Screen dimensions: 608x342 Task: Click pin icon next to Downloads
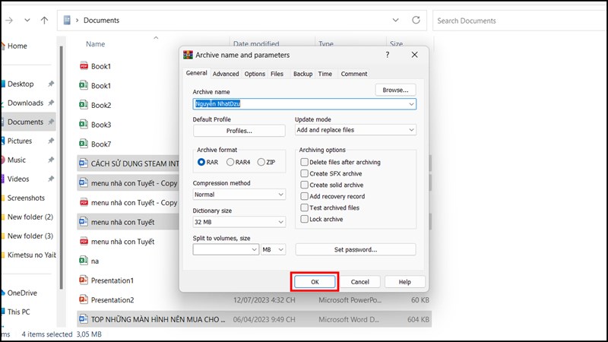[x=51, y=103]
